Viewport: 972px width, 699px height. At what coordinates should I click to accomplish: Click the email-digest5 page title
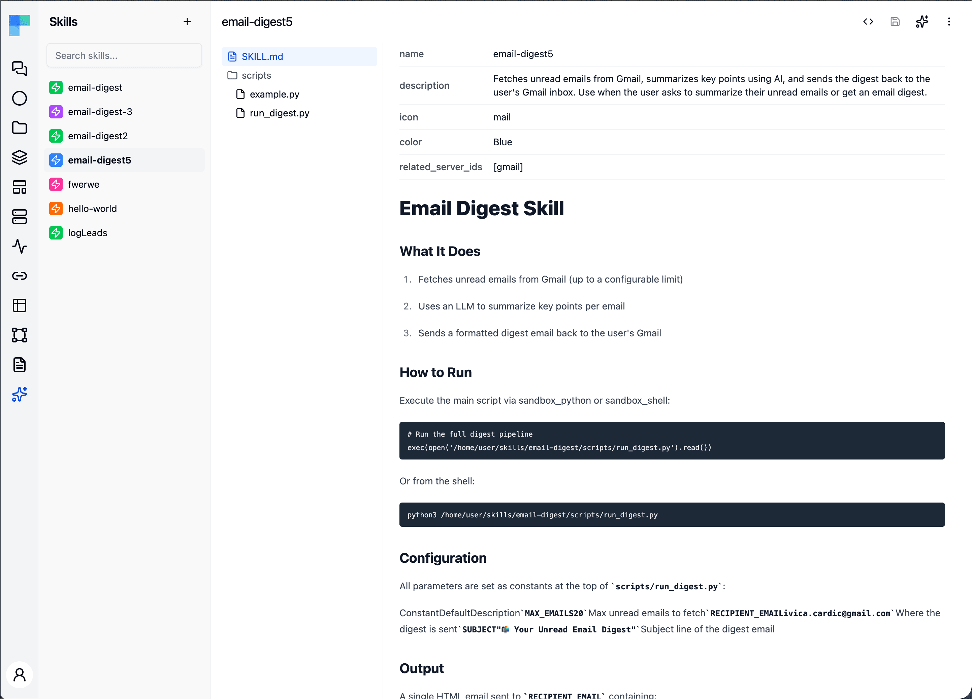coord(257,22)
